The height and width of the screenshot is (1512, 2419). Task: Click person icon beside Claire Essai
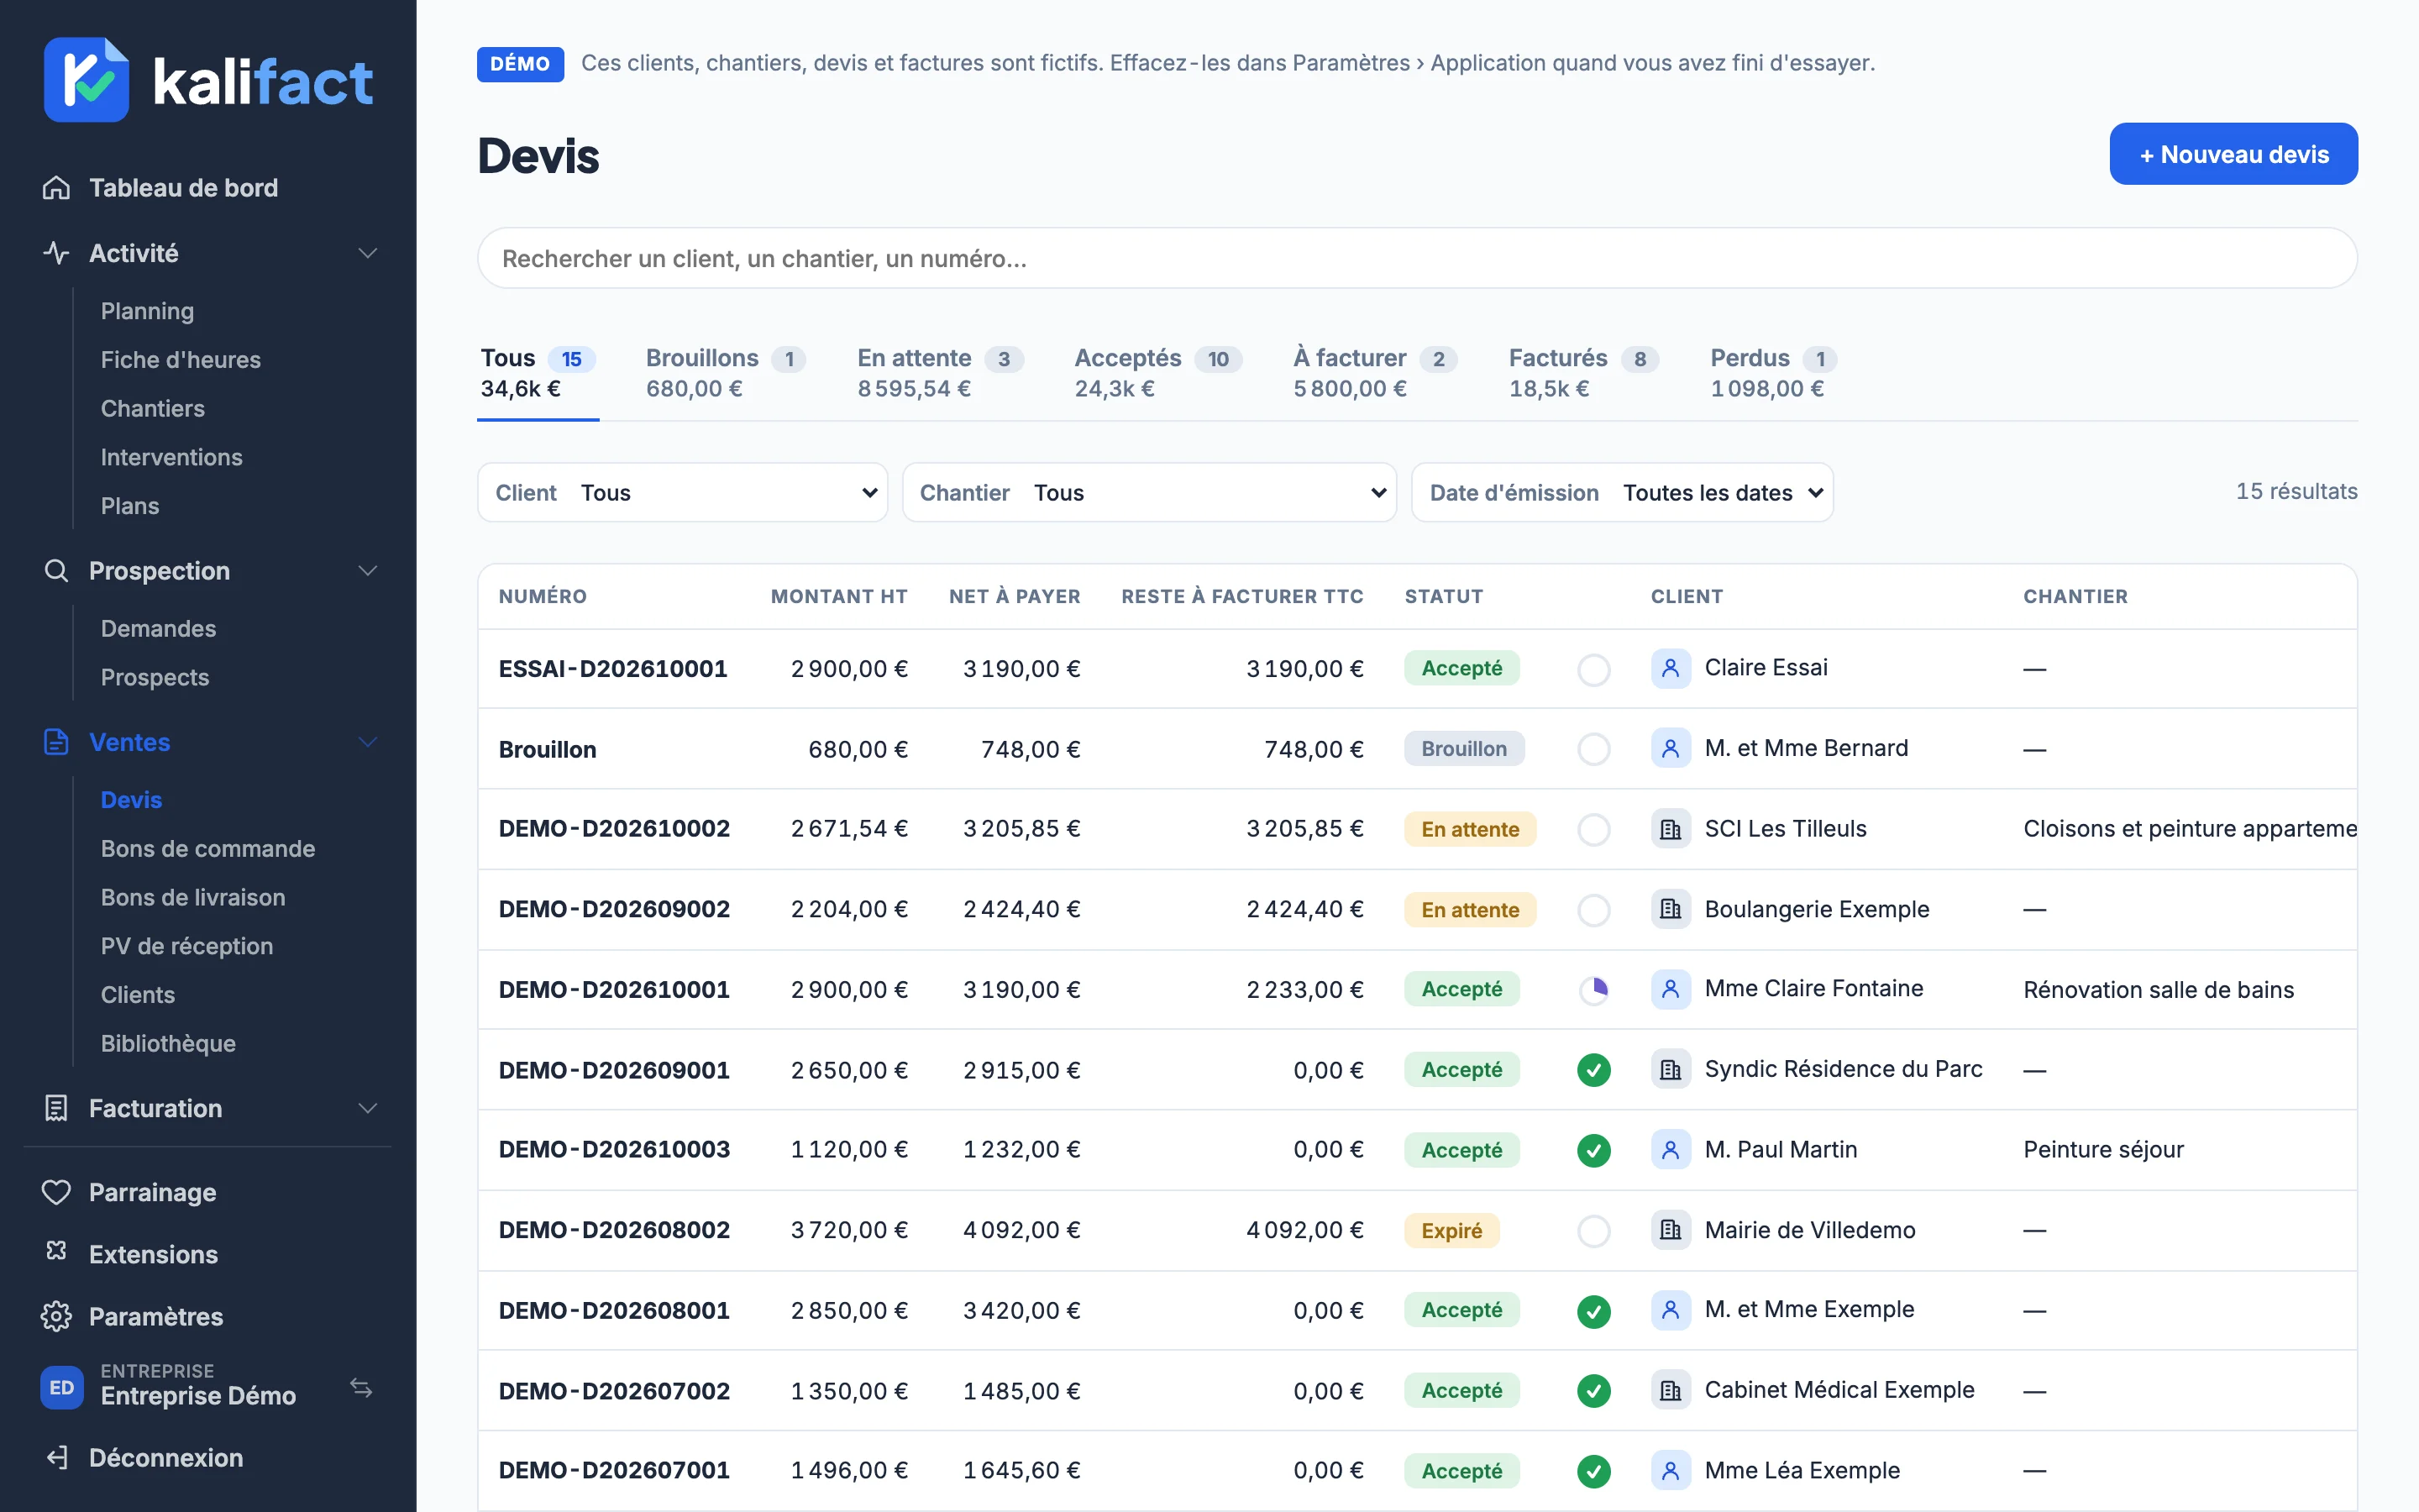1671,668
